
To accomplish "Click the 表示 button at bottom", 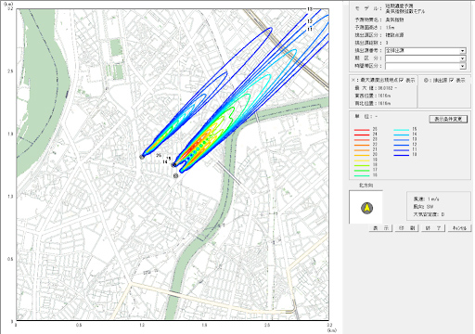I will pyautogui.click(x=380, y=228).
